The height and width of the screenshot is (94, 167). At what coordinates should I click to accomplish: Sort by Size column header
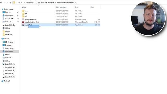(x=92, y=7)
